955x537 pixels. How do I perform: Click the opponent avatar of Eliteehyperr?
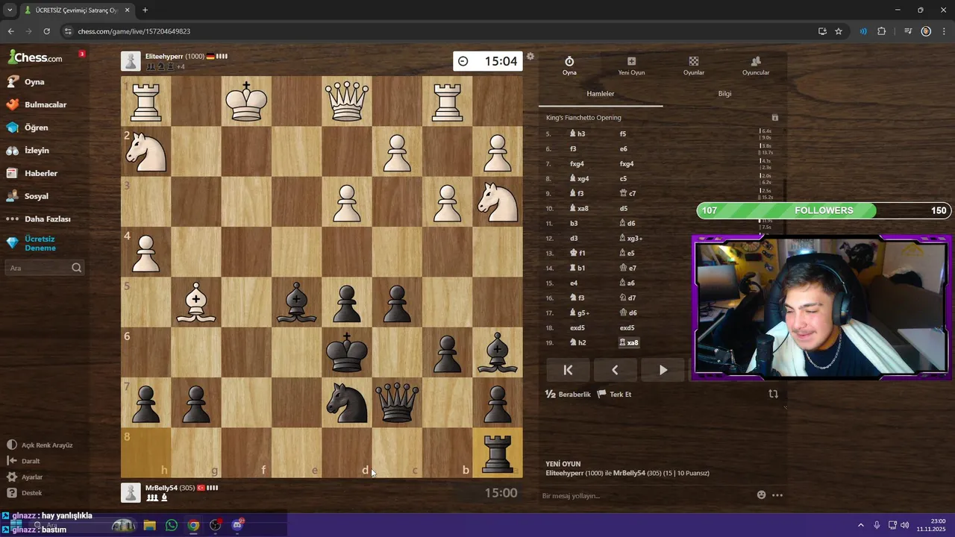131,61
